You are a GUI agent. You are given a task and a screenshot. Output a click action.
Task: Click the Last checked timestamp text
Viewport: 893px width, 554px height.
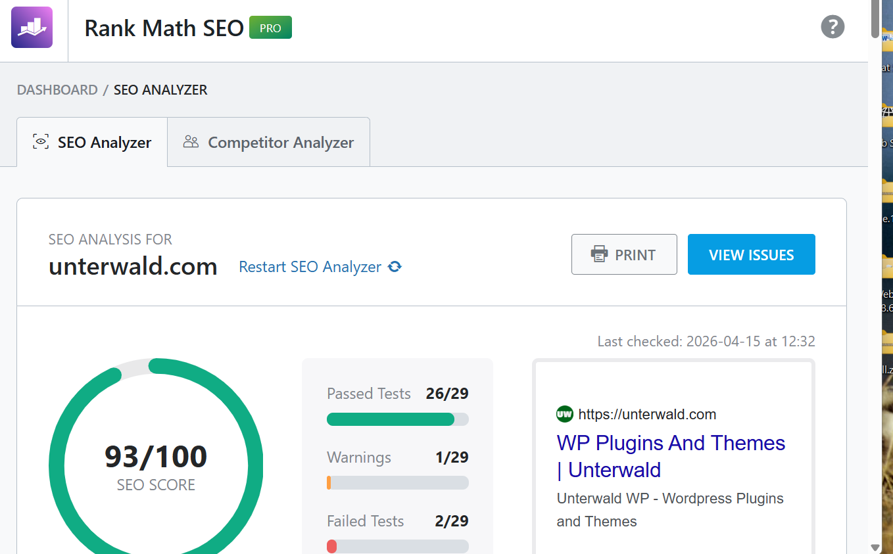coord(706,342)
